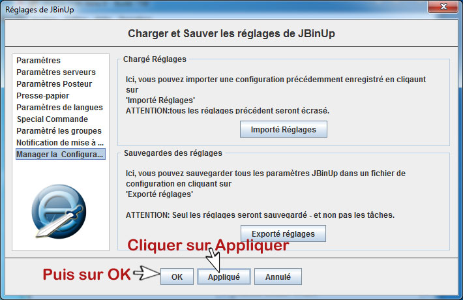The image size is (463, 300).
Task: Open Paramètres Posteur settings
Action: tap(54, 84)
